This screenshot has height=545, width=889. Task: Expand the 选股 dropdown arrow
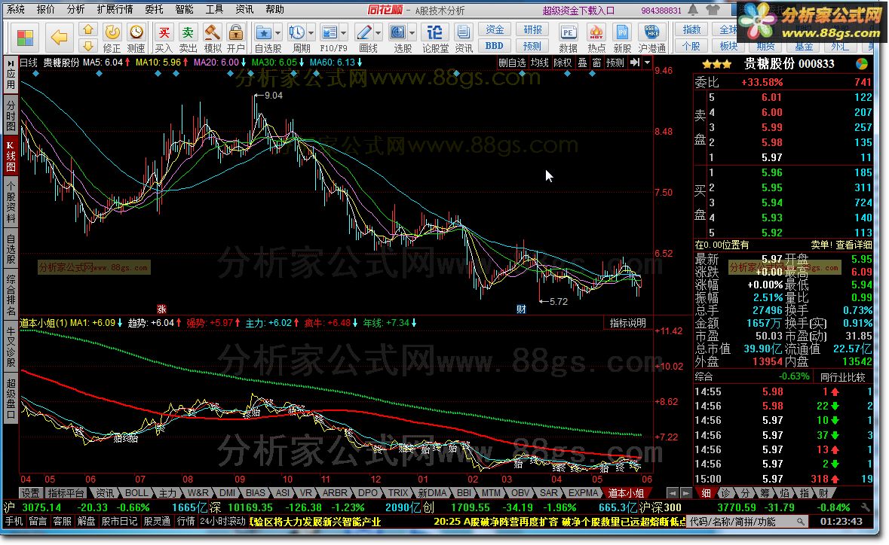(412, 33)
